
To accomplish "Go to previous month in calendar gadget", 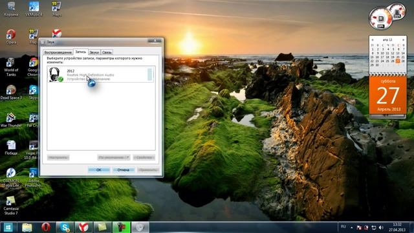I will [x=373, y=40].
